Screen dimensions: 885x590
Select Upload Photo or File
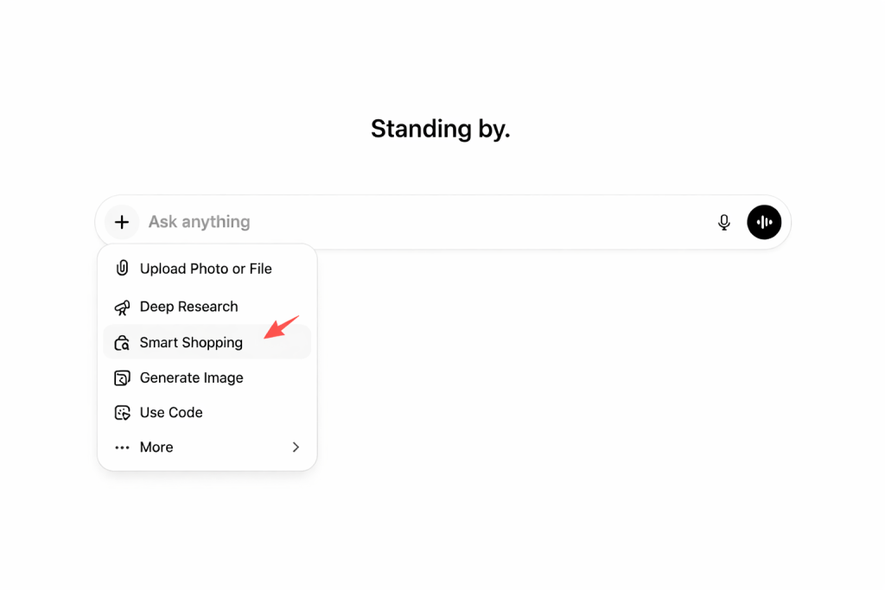(206, 269)
